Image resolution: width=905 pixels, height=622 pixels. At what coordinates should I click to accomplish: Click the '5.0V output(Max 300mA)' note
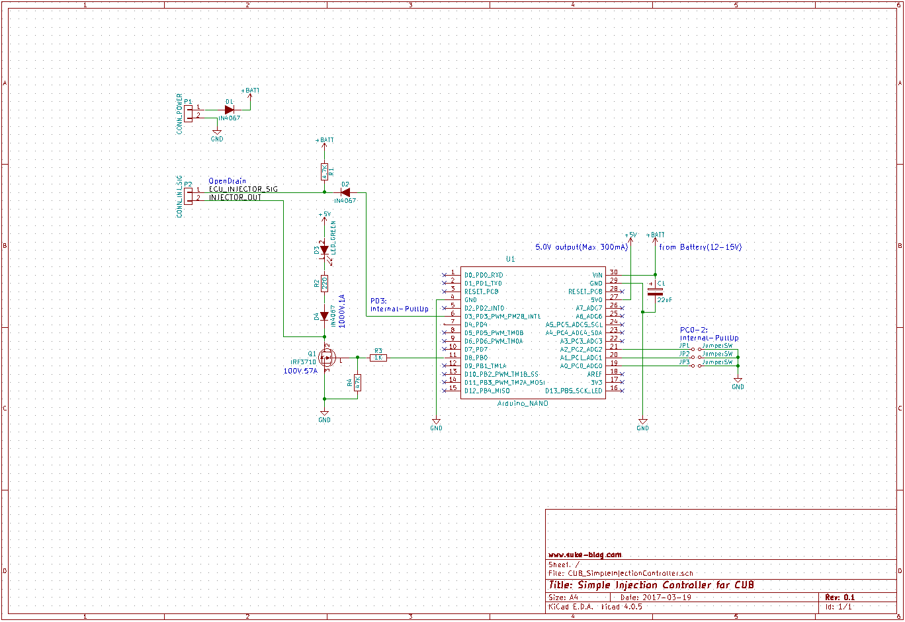click(582, 247)
